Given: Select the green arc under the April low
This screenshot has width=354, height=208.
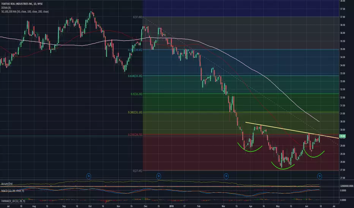Looking at the screenshot, I should (250, 148).
